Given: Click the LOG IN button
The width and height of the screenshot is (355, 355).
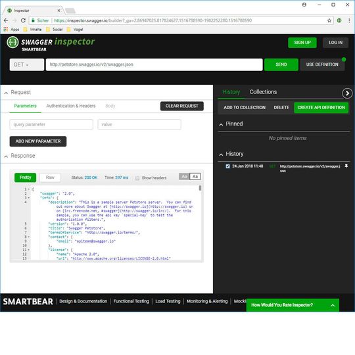Looking at the screenshot, I should 335,43.
